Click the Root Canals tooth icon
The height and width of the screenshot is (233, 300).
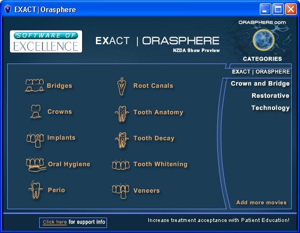(x=122, y=87)
